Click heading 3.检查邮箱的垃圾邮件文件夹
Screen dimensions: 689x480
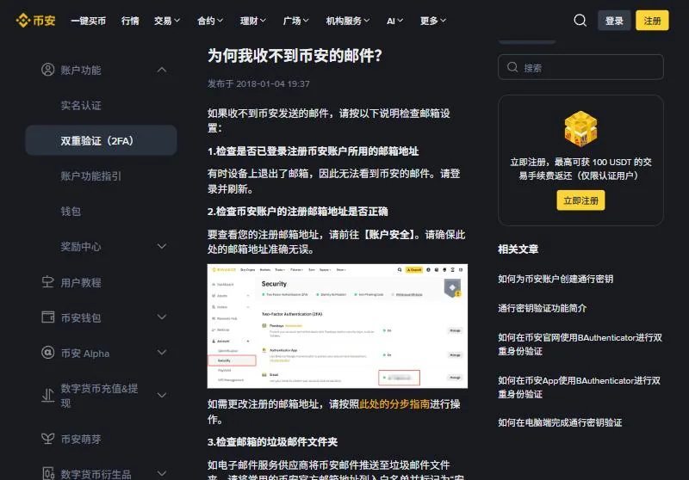[x=272, y=442]
